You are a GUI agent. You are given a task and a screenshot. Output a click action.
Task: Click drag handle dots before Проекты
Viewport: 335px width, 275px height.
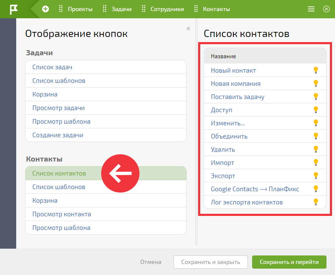[x=61, y=9]
